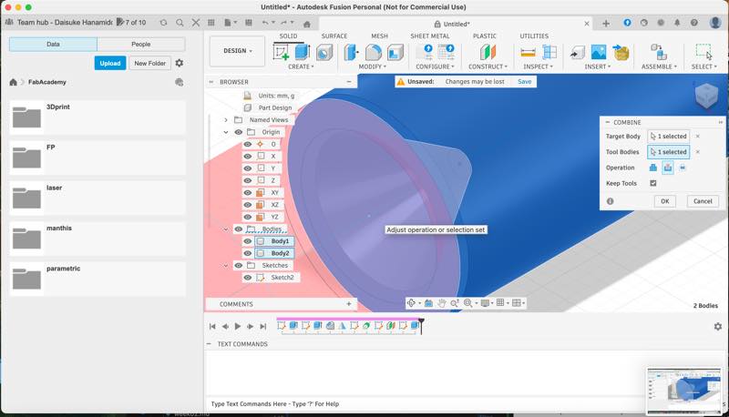
Task: Switch to the People tab
Action: coord(141,44)
